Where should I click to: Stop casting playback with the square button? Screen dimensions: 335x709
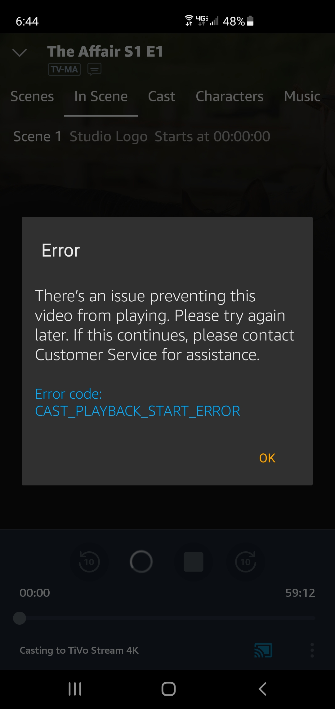194,562
